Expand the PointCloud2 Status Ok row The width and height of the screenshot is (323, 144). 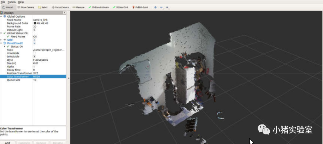pos(4,46)
